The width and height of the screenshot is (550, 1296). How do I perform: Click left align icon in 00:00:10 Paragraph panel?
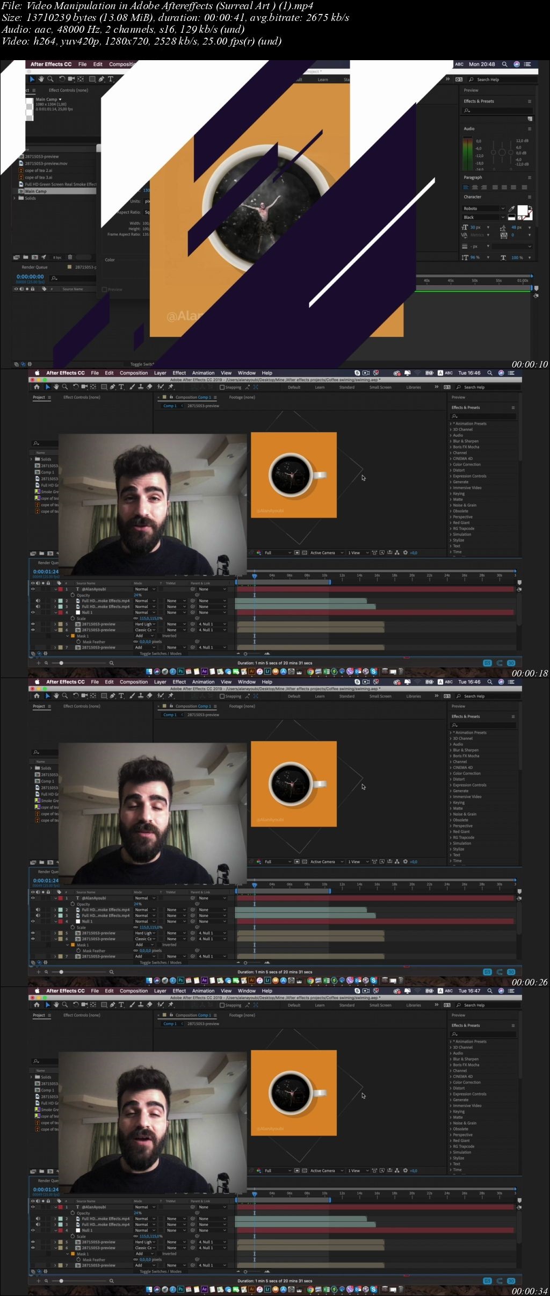click(466, 187)
